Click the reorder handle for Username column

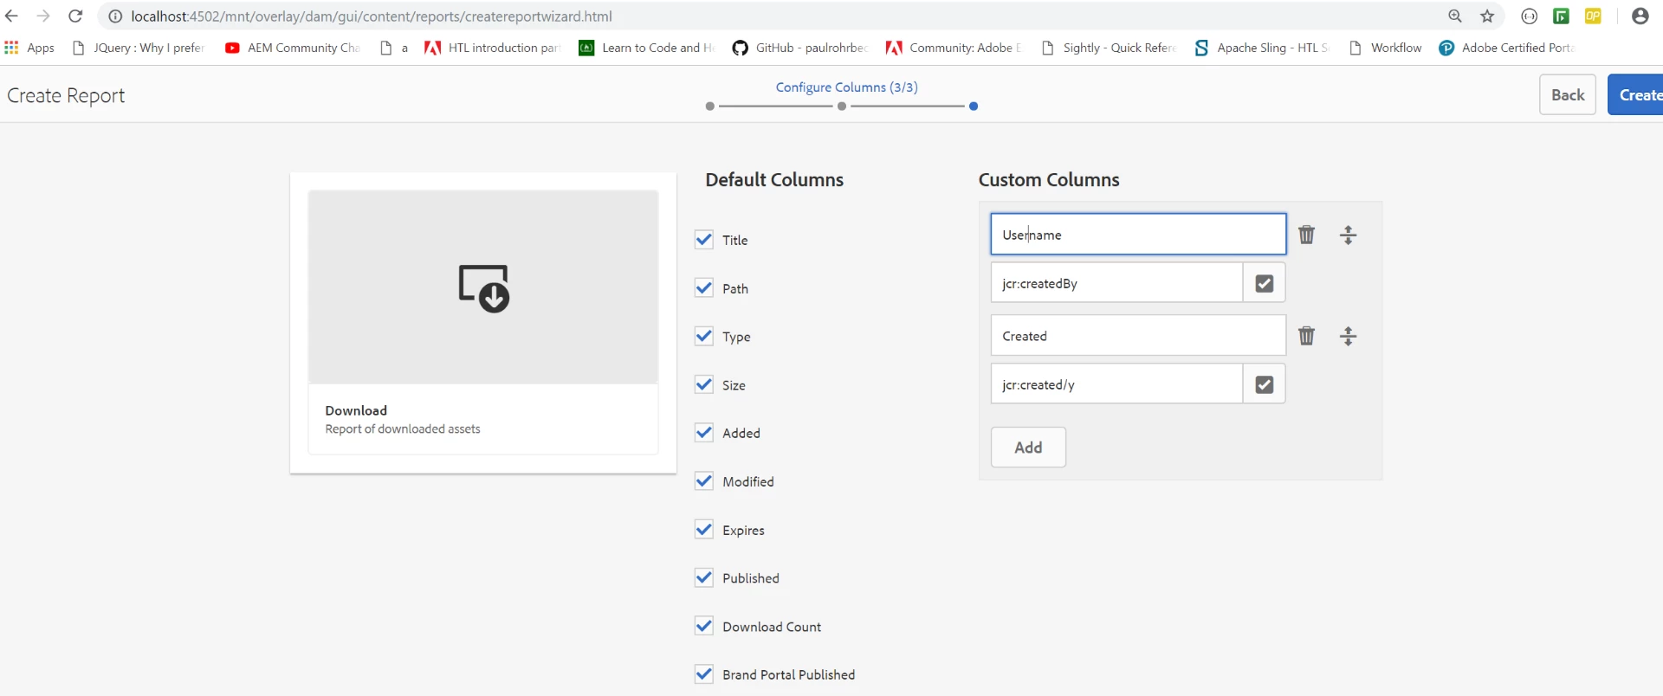[1348, 235]
